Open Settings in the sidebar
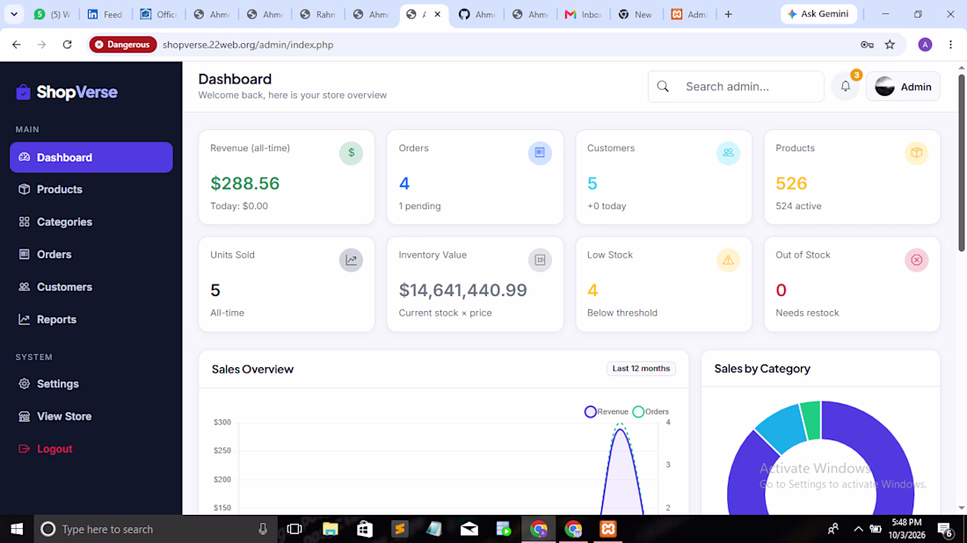The image size is (967, 543). (x=91, y=384)
